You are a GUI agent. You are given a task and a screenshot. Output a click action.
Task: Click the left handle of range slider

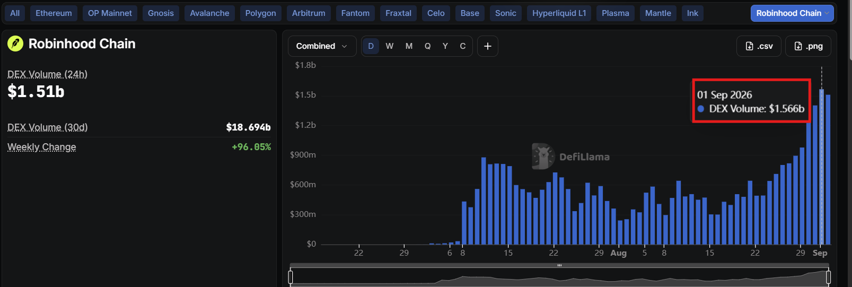[291, 277]
